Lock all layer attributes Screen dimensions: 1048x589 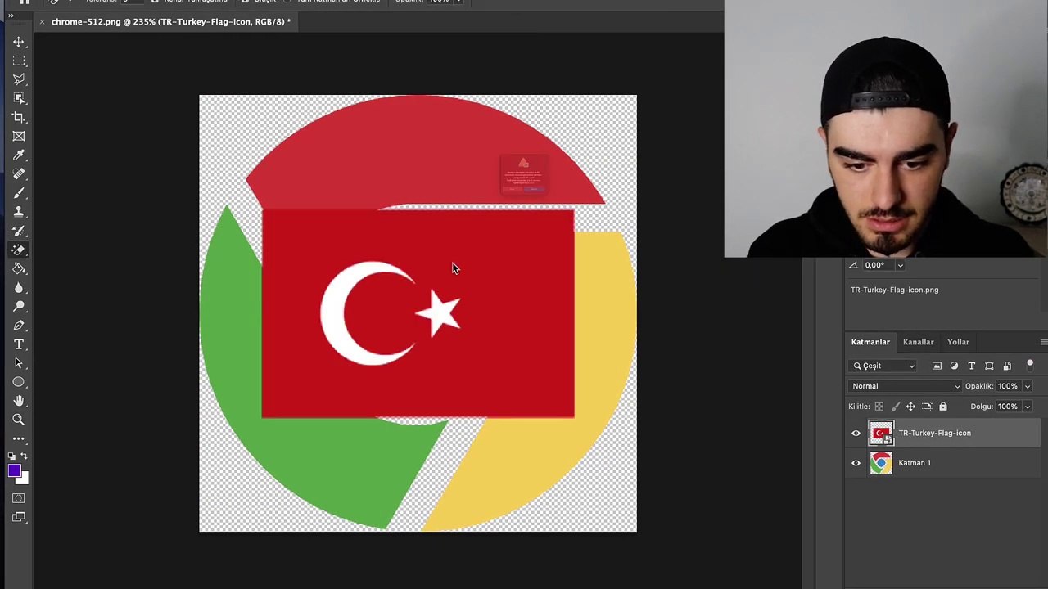[942, 407]
